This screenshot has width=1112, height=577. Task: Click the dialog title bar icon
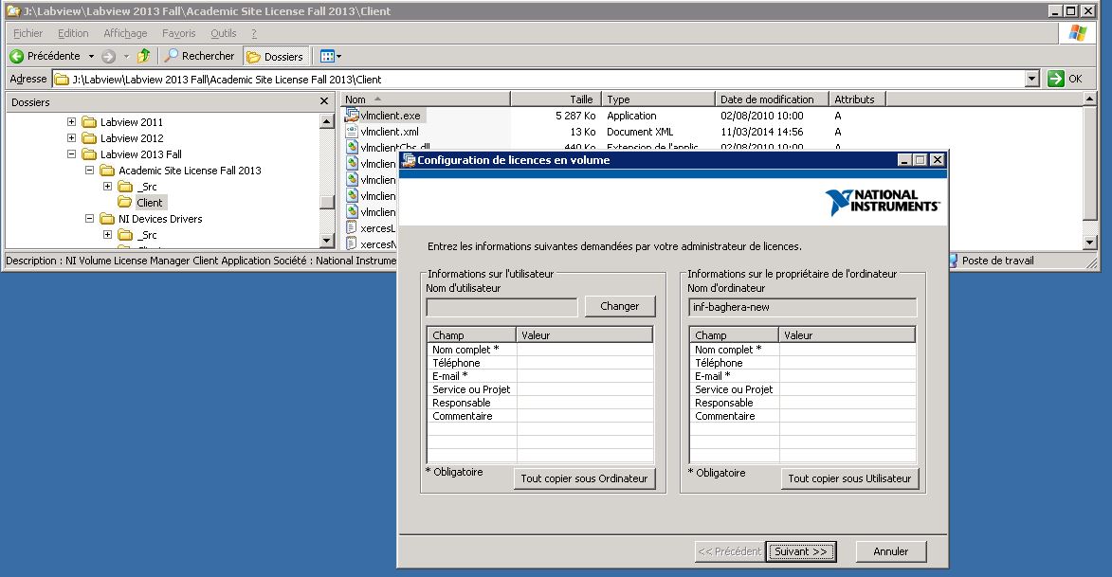click(409, 160)
